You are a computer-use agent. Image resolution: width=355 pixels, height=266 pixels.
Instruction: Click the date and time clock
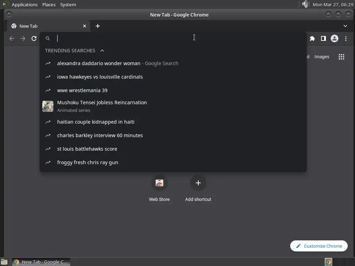point(333,5)
